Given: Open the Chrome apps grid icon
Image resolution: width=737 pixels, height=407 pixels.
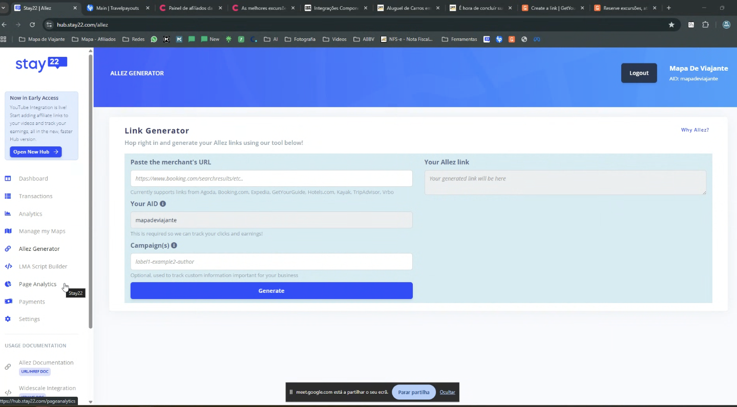Looking at the screenshot, I should coord(4,39).
